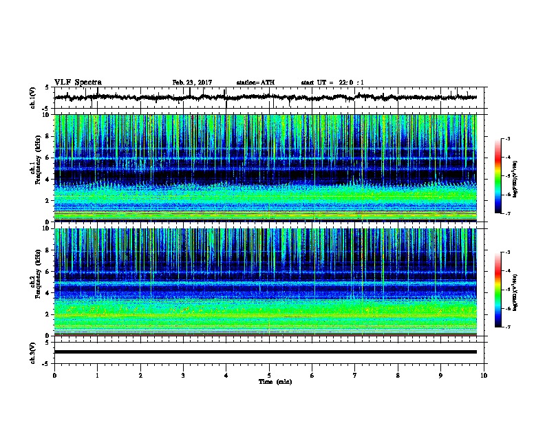Click the "-7" label on ch.1 color bar

507,213
